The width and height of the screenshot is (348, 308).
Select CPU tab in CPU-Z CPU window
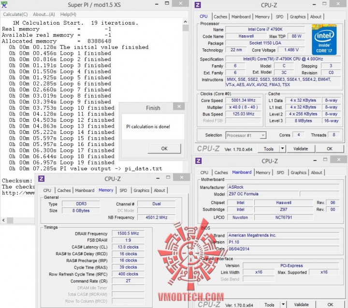point(203,16)
